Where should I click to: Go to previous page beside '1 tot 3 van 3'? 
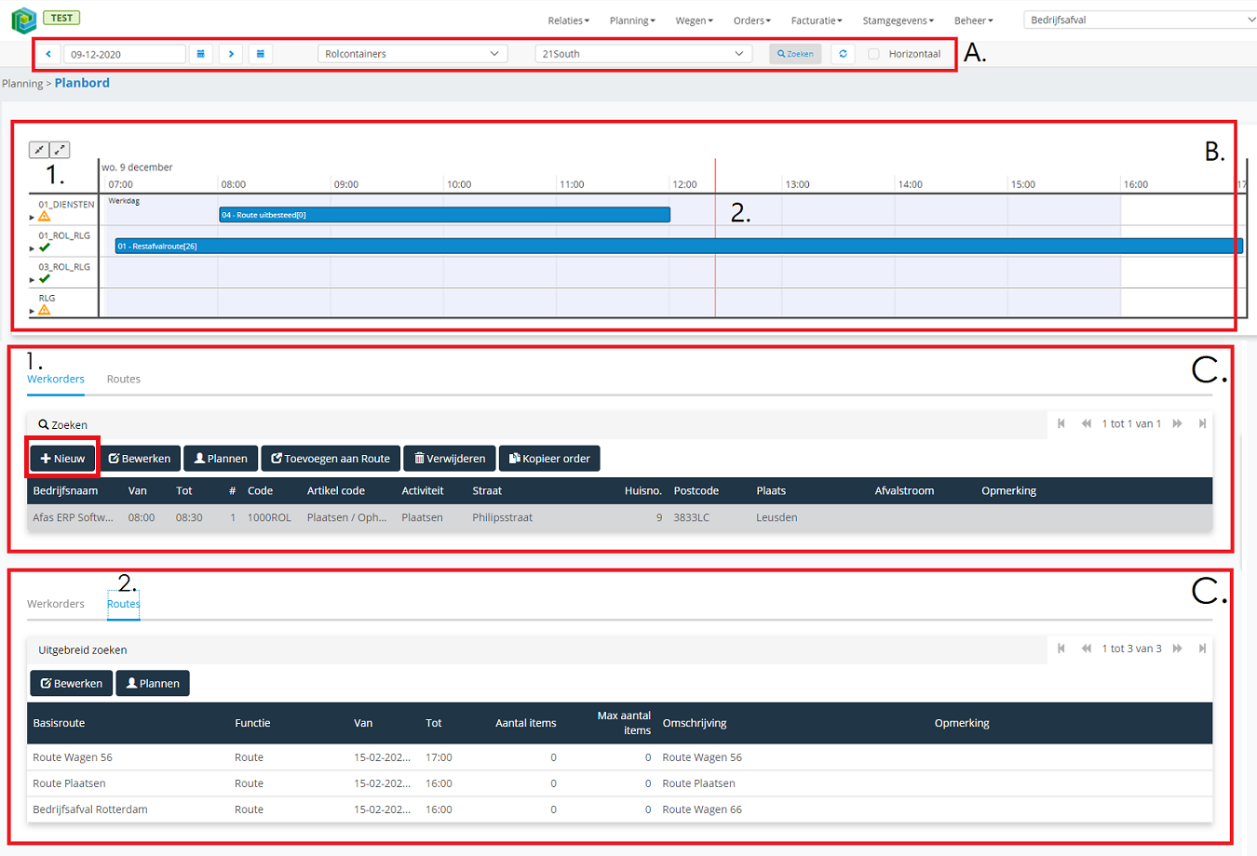click(x=1086, y=649)
